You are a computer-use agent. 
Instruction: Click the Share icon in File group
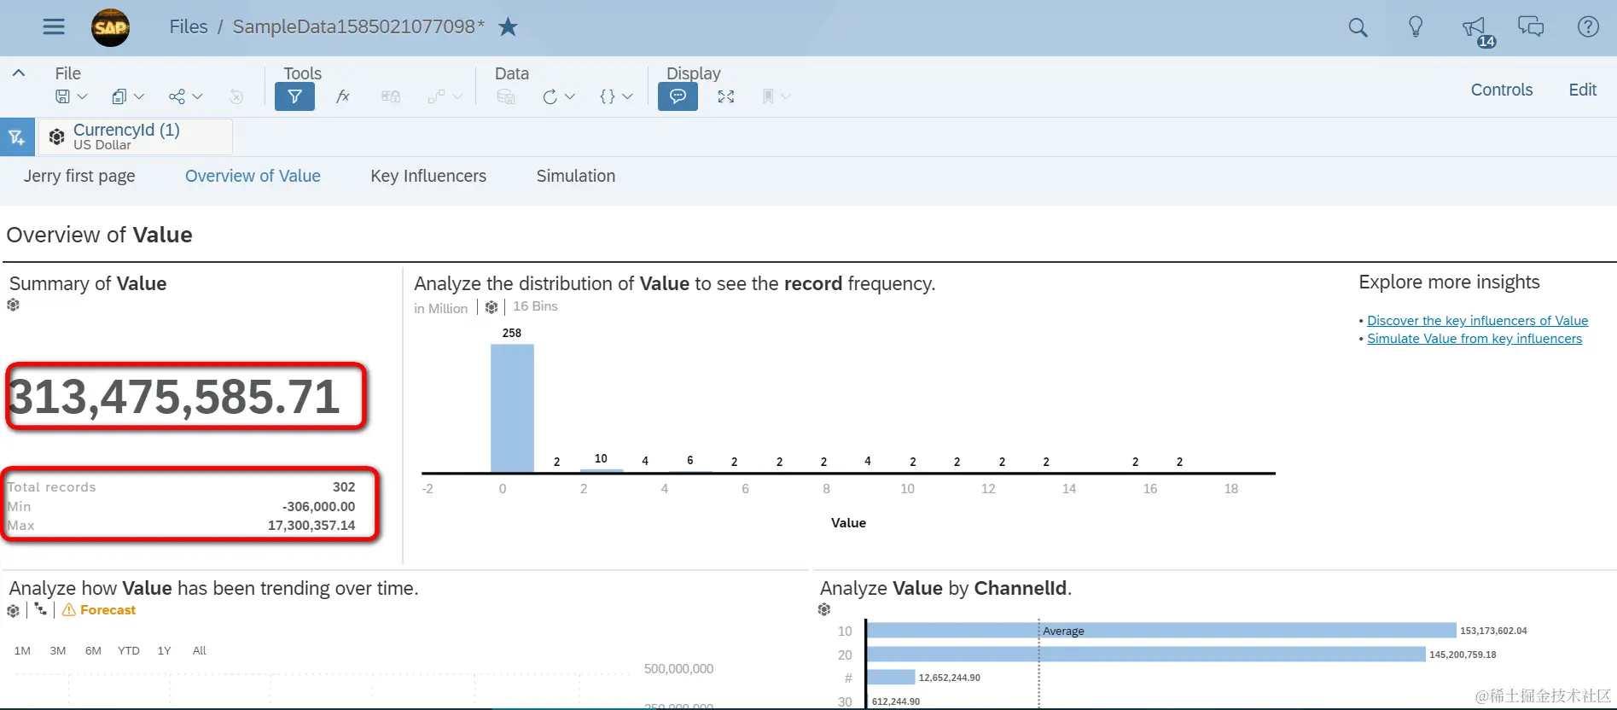click(177, 96)
